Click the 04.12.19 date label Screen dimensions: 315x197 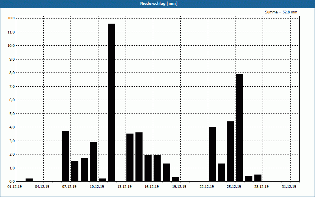point(42,187)
